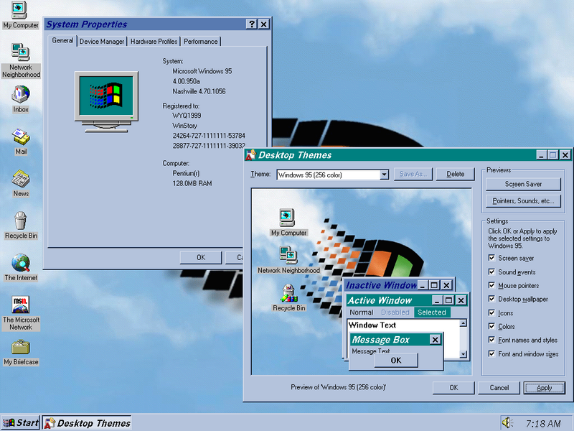Click the volume speaker in the system tray
The height and width of the screenshot is (431, 574).
pos(509,422)
